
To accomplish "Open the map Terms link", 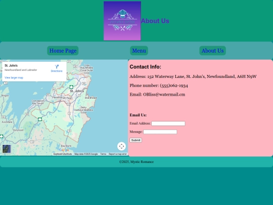I will pos(103,154).
